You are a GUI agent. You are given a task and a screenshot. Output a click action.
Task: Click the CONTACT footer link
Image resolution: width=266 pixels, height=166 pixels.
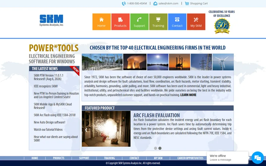tap(134, 158)
